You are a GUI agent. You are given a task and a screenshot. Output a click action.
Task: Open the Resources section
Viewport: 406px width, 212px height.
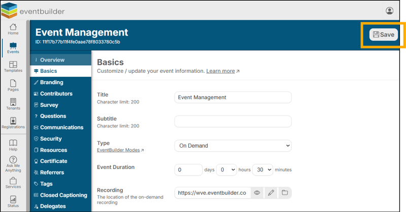60,150
